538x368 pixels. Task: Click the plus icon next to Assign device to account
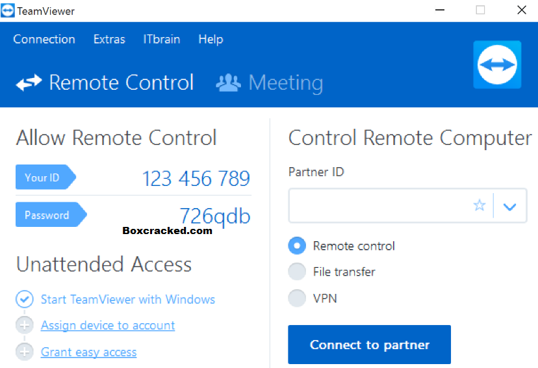click(x=24, y=324)
